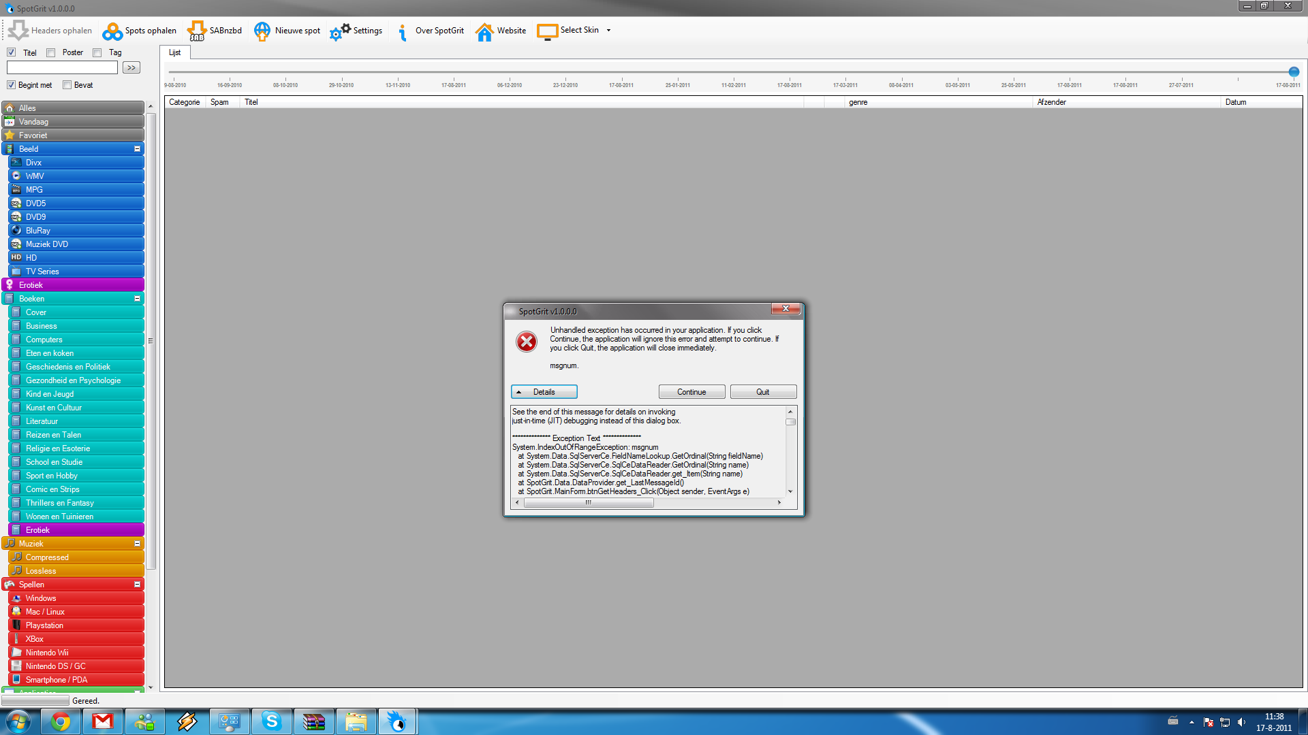
Task: Click the Nieuwe spot globe icon
Action: (x=262, y=31)
